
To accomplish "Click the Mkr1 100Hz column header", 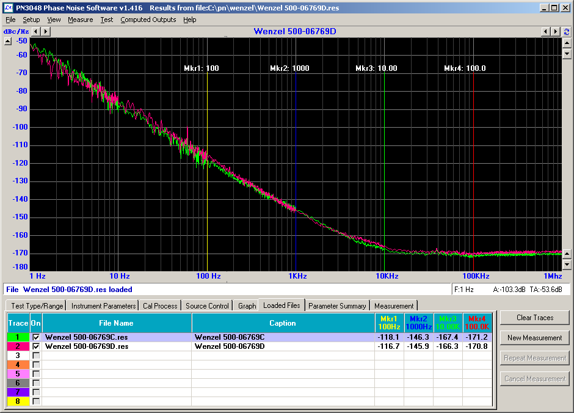I will pos(389,323).
